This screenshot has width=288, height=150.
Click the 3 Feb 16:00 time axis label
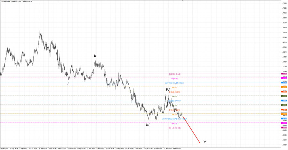177,148
